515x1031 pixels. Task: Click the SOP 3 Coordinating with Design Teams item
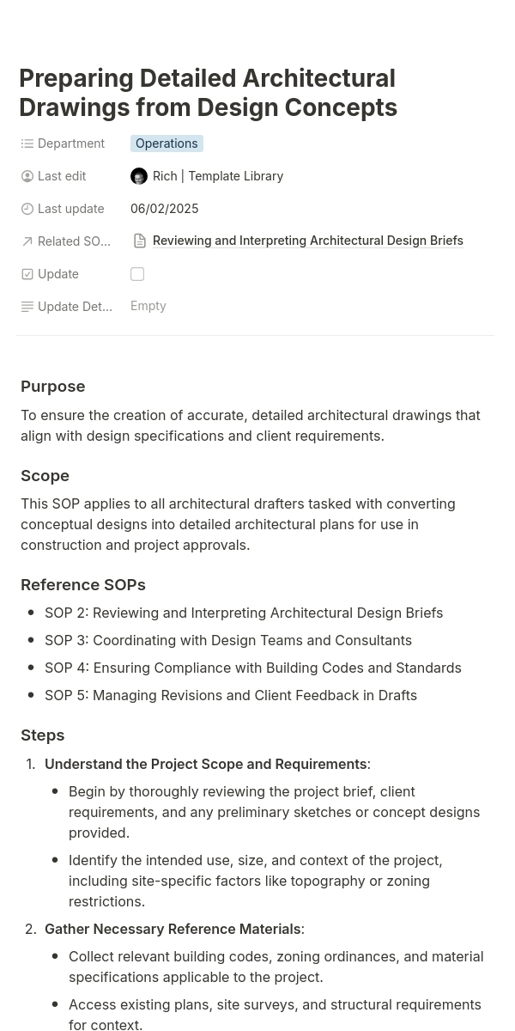tap(228, 640)
